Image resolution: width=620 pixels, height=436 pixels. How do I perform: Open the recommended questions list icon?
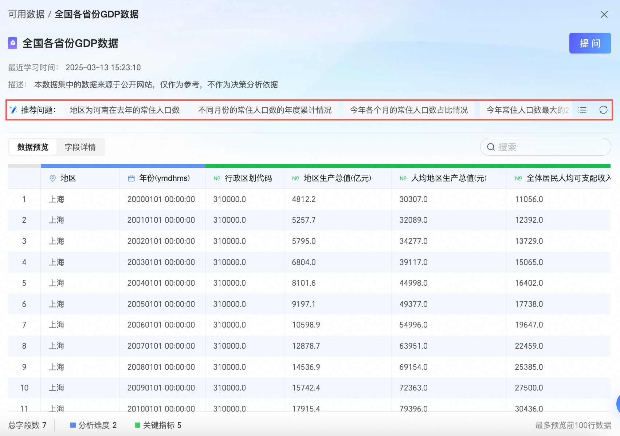coord(582,110)
